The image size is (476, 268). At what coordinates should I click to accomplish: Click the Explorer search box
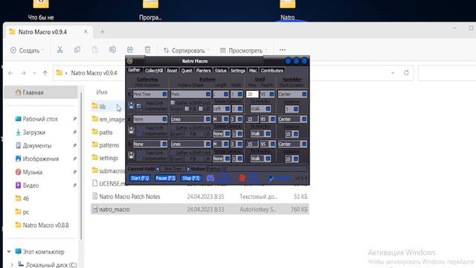(446, 73)
